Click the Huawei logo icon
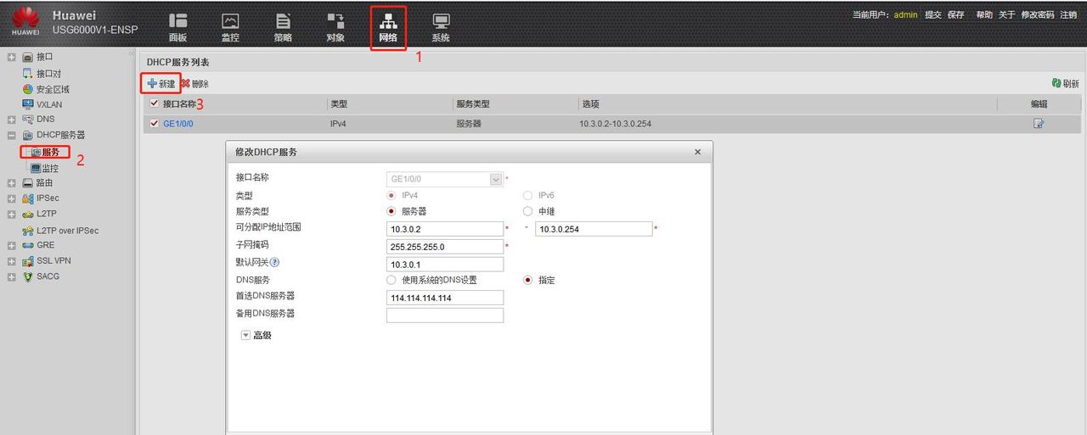1087x435 pixels. [25, 21]
